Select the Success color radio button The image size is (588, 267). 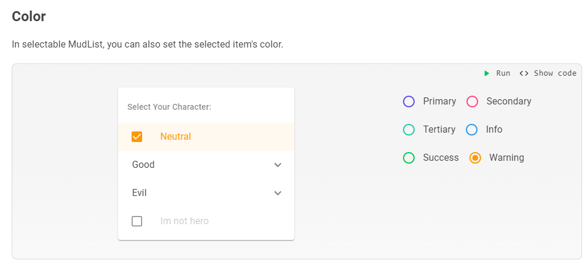[x=409, y=158]
